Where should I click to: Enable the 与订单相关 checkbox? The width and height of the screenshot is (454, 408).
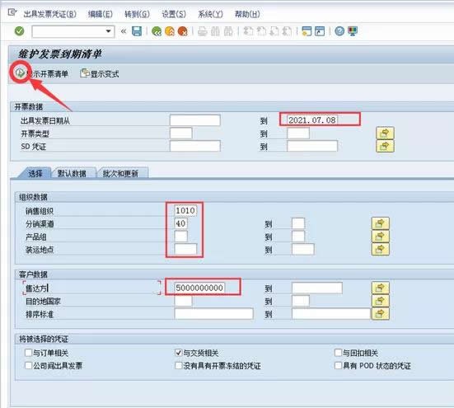point(28,353)
